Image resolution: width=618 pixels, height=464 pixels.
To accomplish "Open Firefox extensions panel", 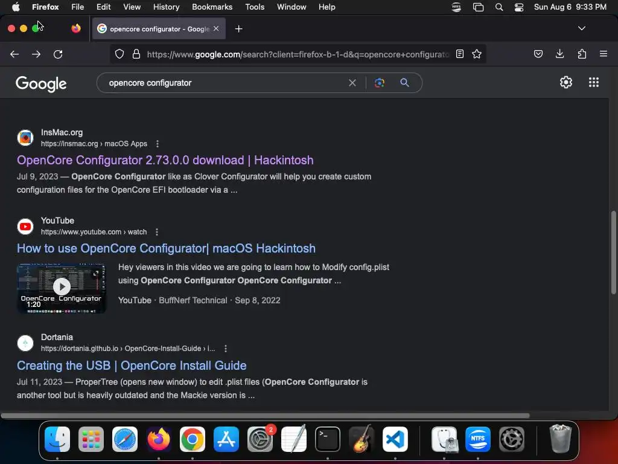I will [582, 54].
